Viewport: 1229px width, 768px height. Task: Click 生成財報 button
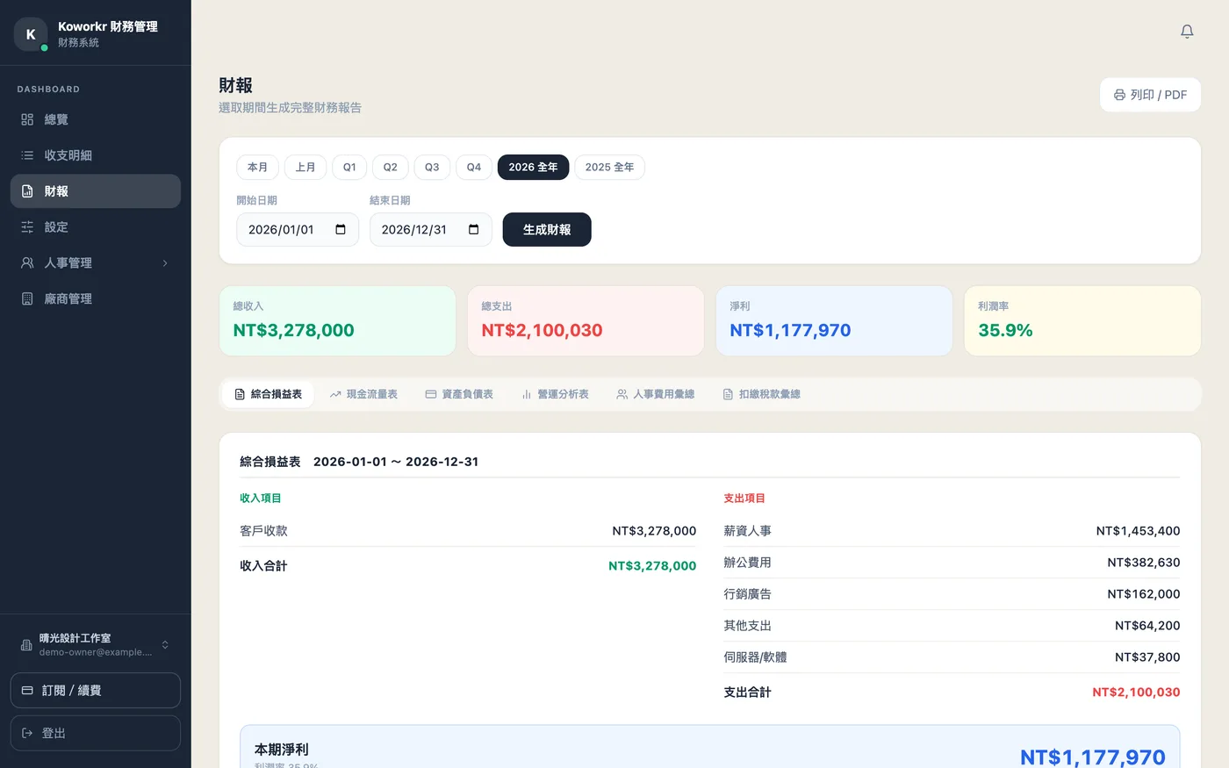point(547,230)
